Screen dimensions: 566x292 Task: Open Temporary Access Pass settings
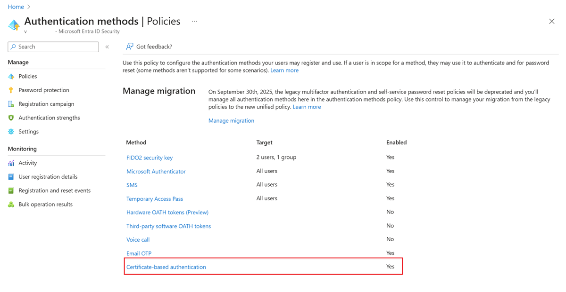(155, 199)
